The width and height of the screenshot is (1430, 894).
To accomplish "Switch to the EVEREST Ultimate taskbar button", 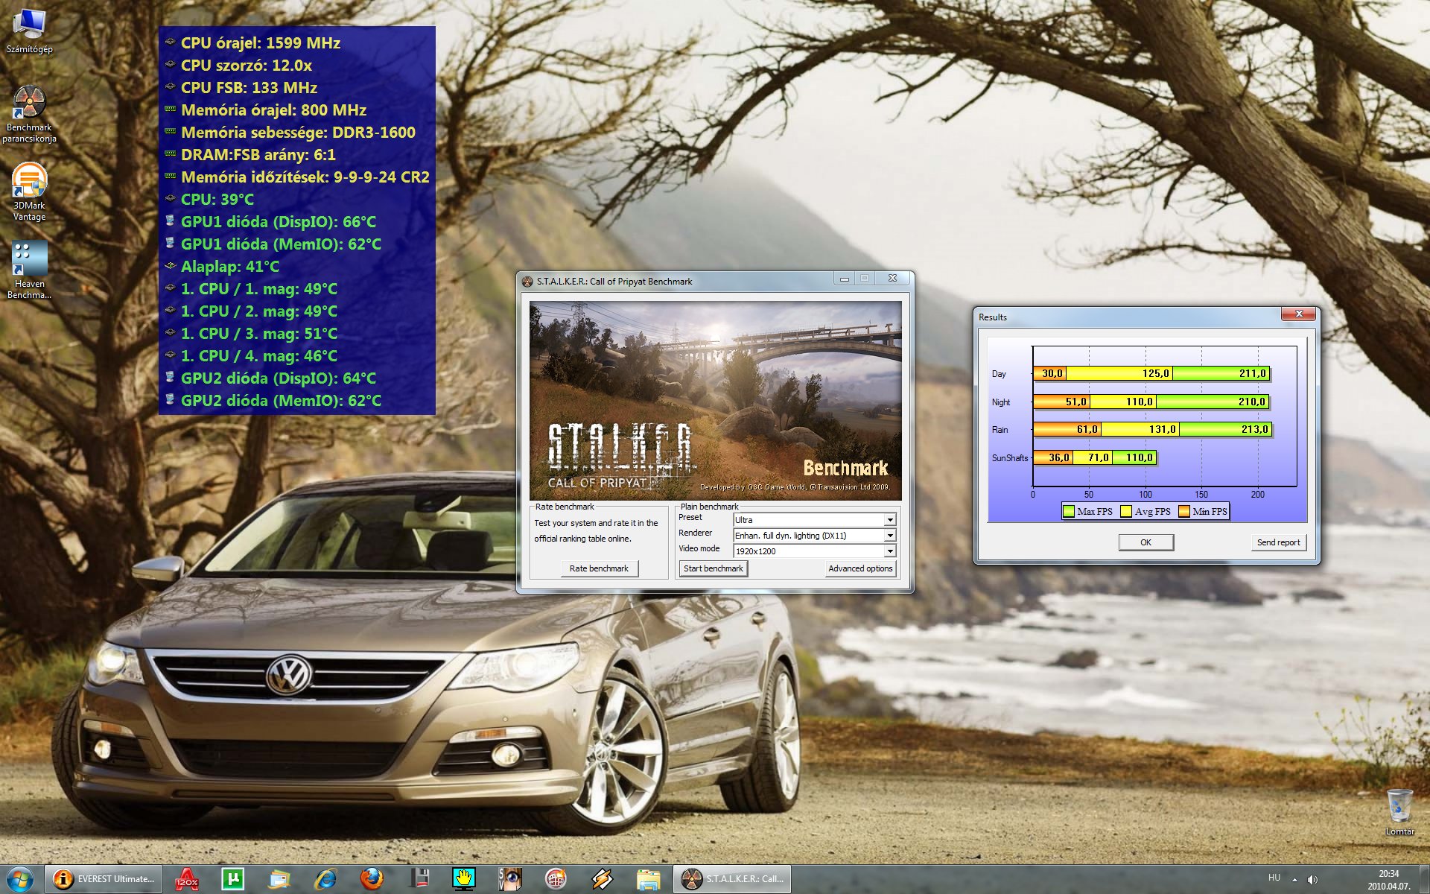I will pyautogui.click(x=104, y=879).
